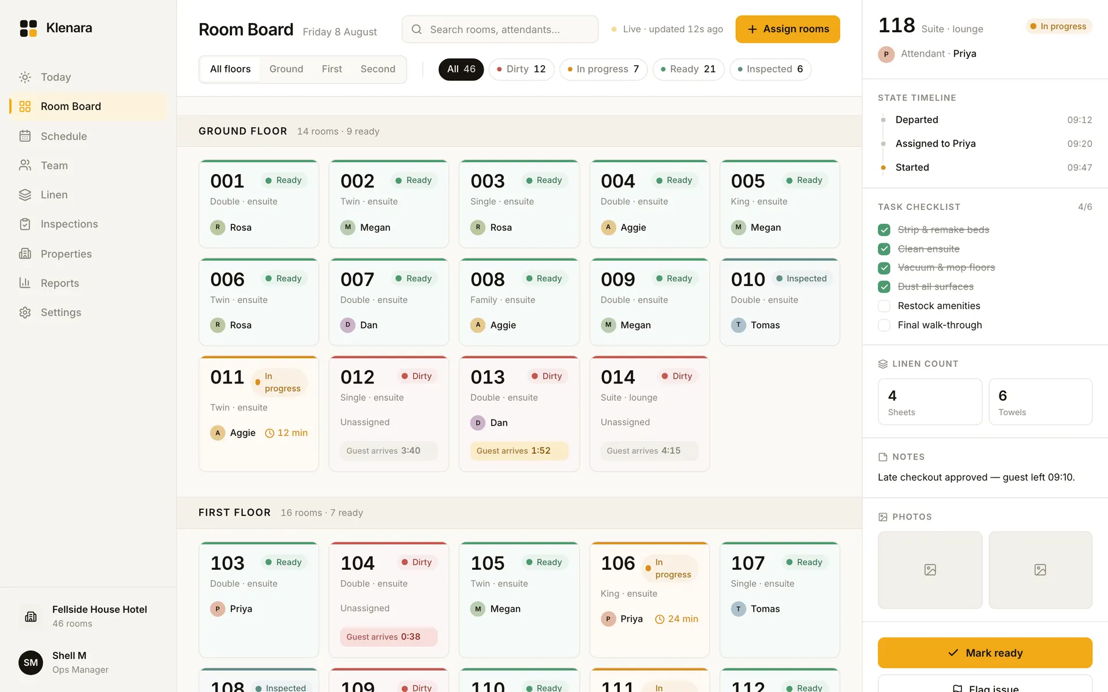The height and width of the screenshot is (692, 1108).
Task: Filter rooms by Ready 21
Action: click(x=688, y=69)
